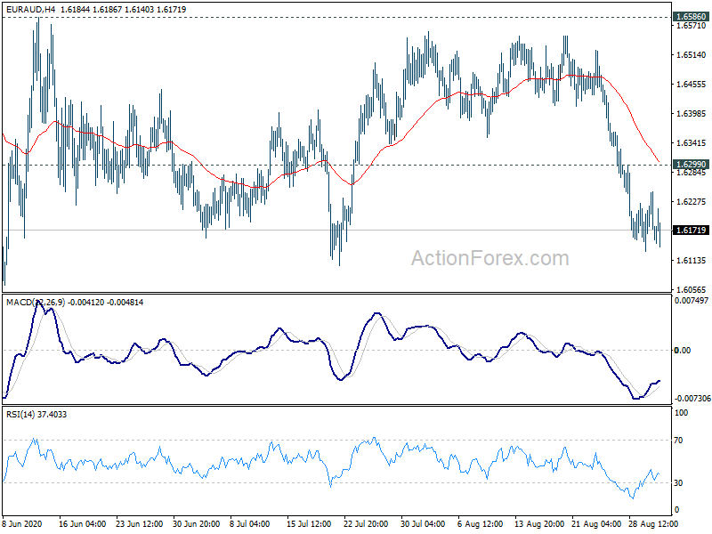Click the 1.64555 price axis value
Screen dimensions: 712x534
pos(692,84)
